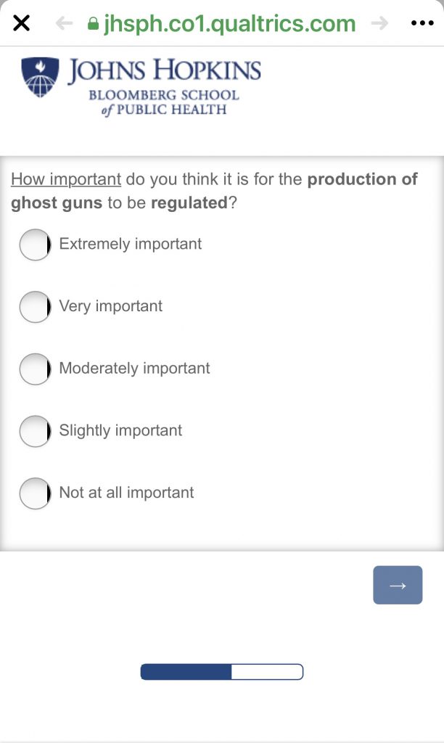Click the survey progress bar
This screenshot has width=444, height=743.
tap(221, 672)
